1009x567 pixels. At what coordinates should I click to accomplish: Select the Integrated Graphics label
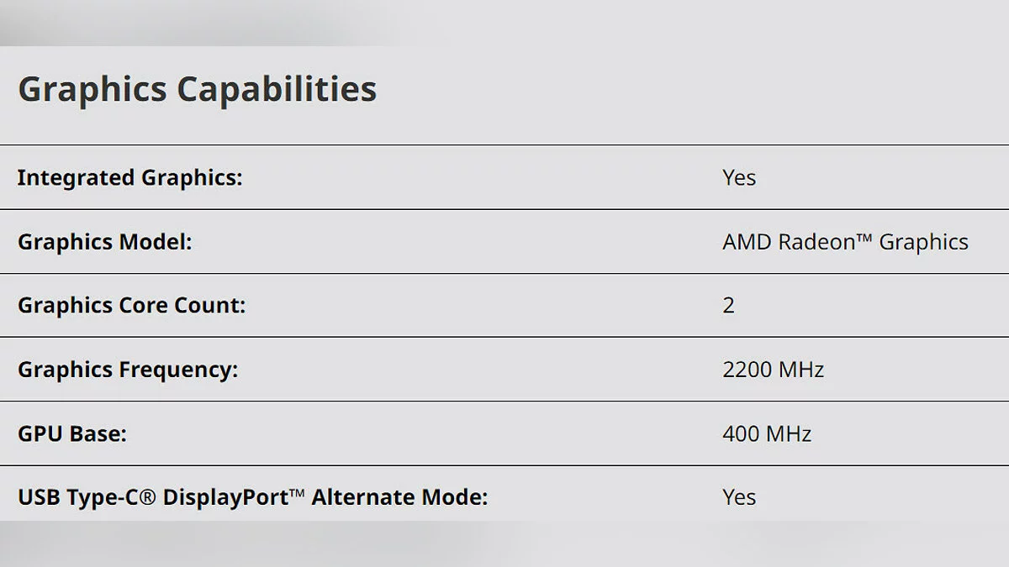(x=129, y=178)
